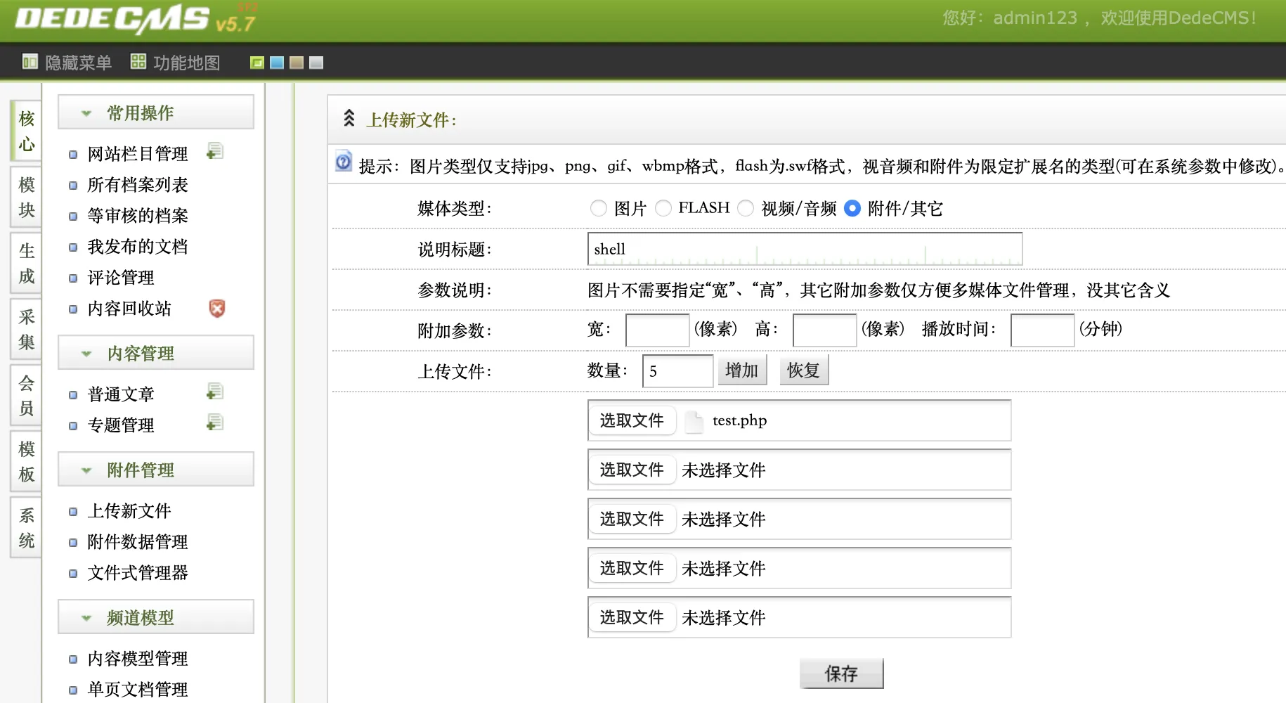This screenshot has height=703, width=1286.
Task: Click the 说明标题 text field containing shell
Action: click(x=805, y=250)
